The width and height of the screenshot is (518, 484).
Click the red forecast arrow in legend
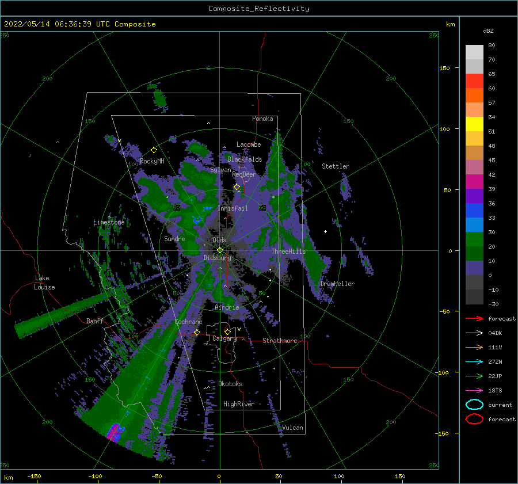pos(474,318)
